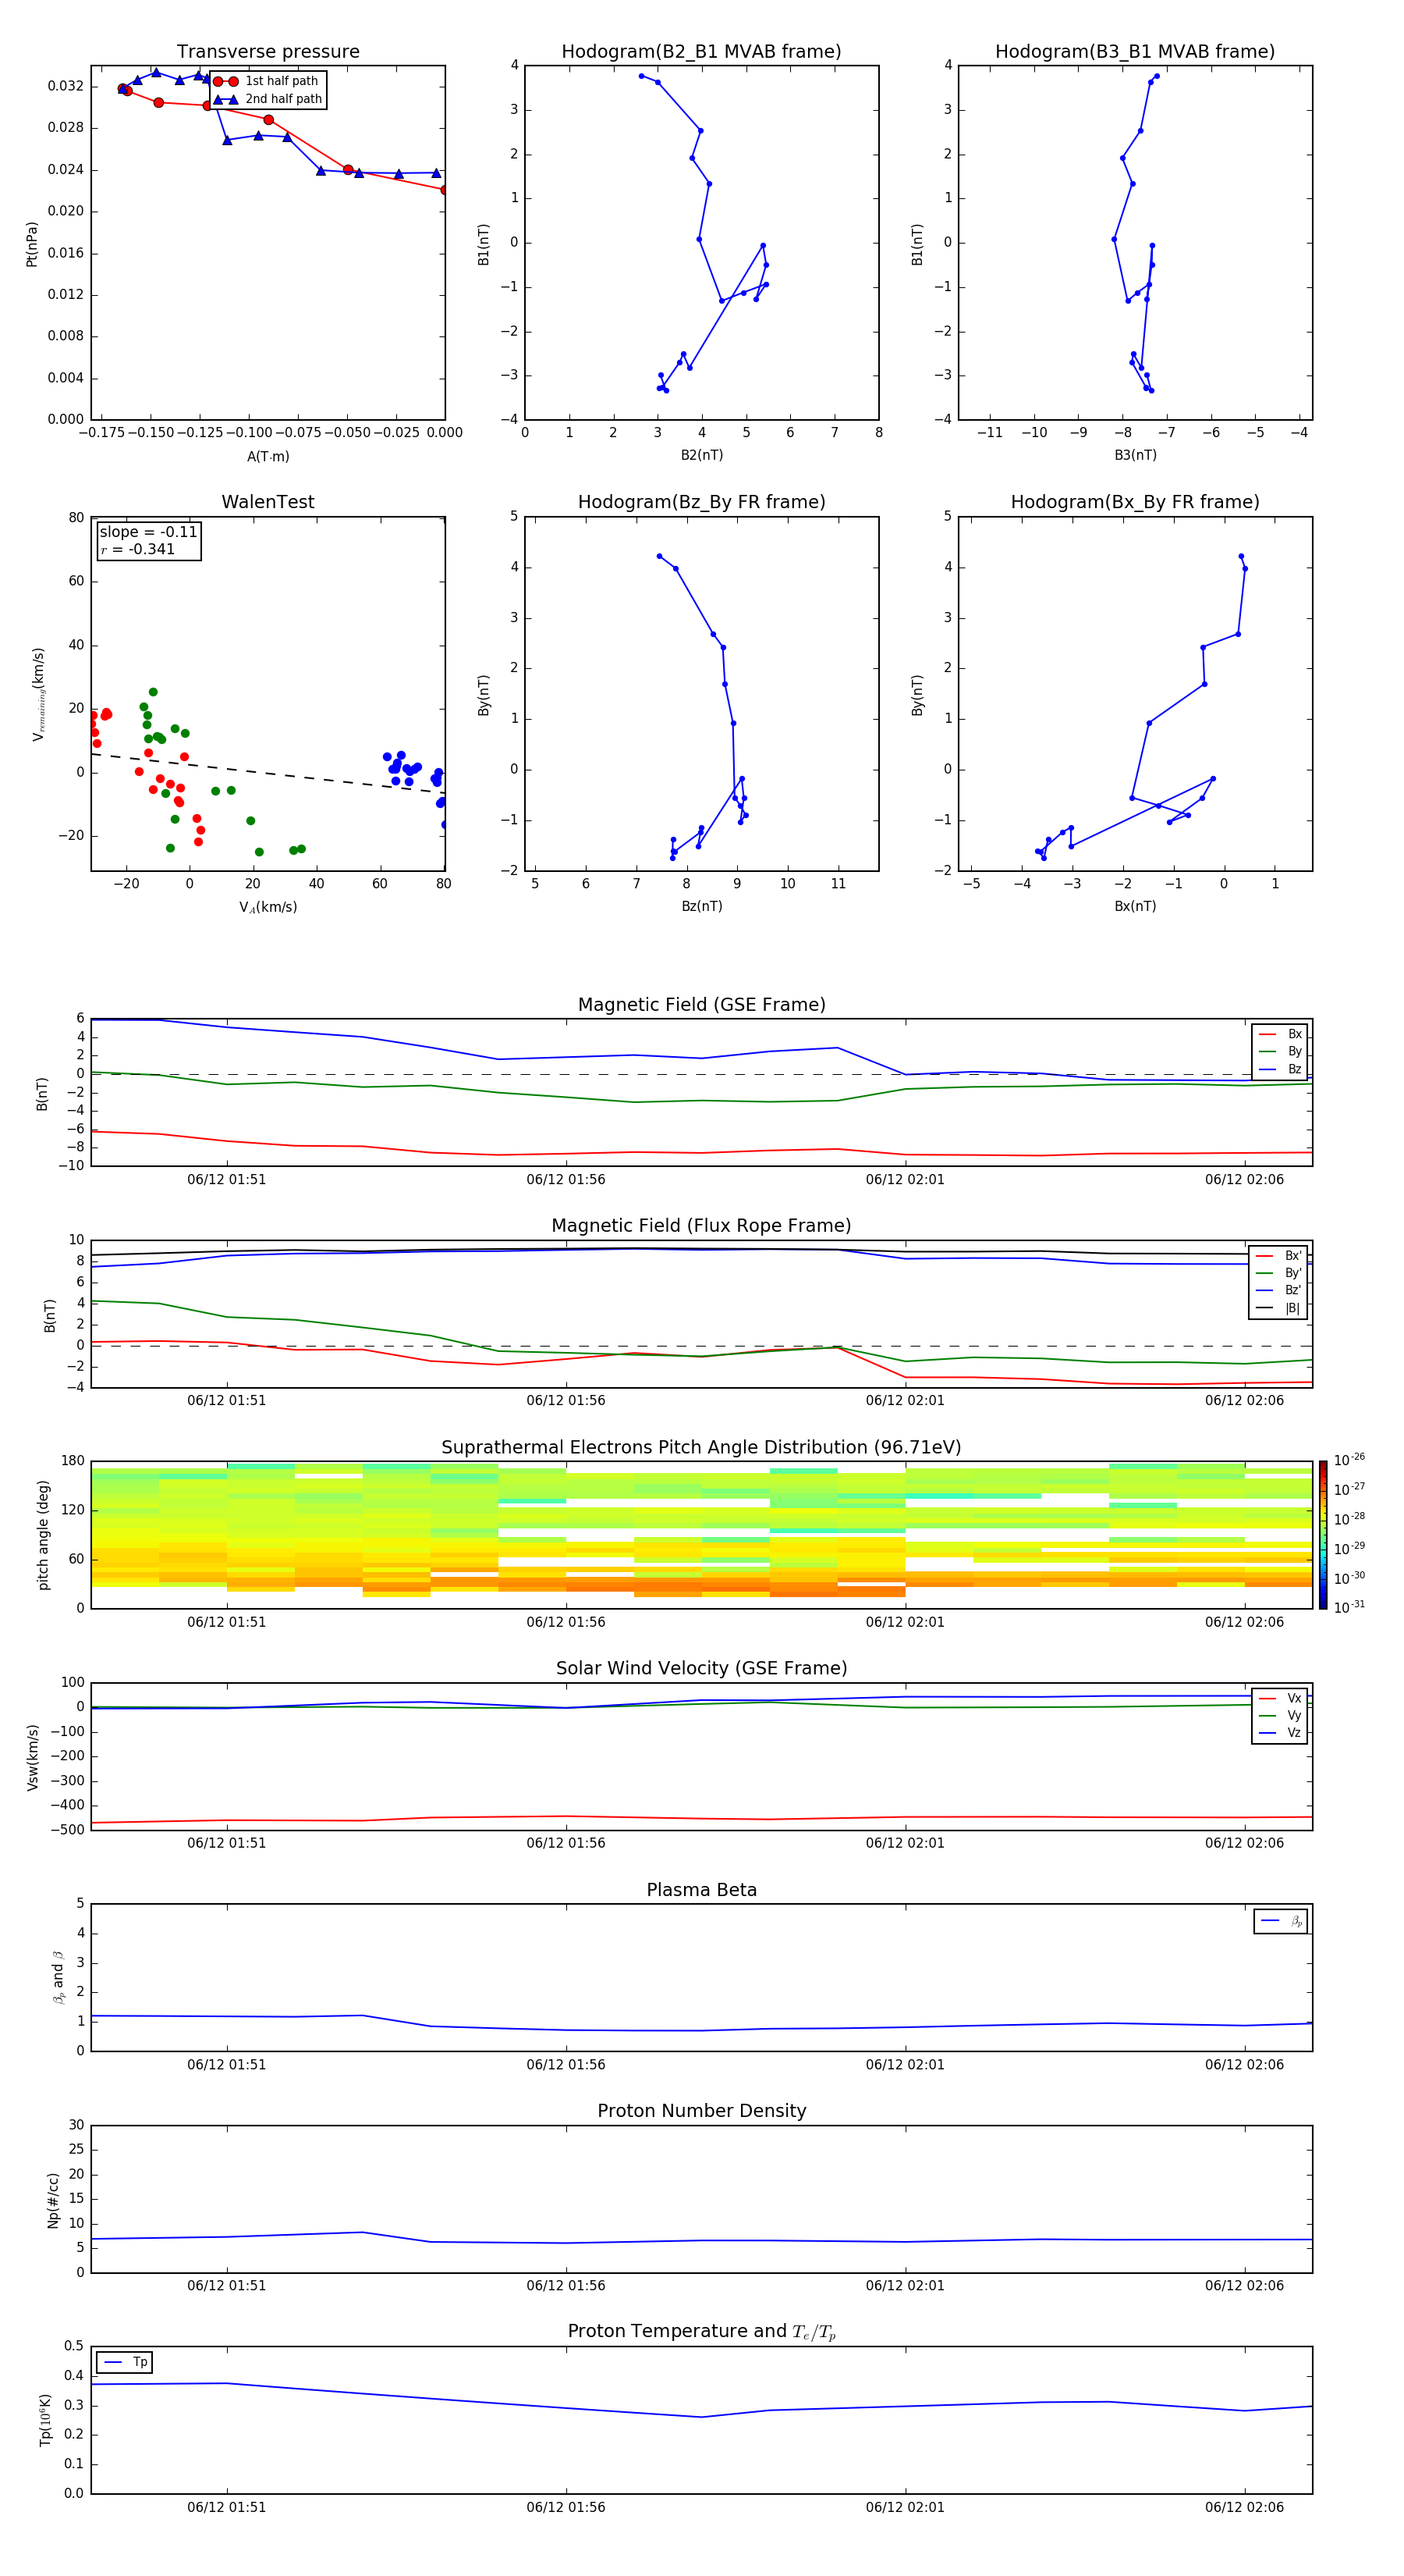Click the 'VA(km/s)' x-axis label
1404x2576 pixels.
(268, 907)
